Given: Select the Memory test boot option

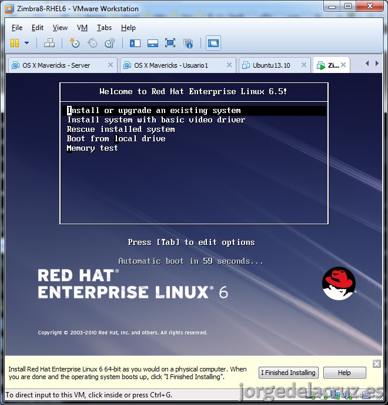Looking at the screenshot, I should coord(92,148).
